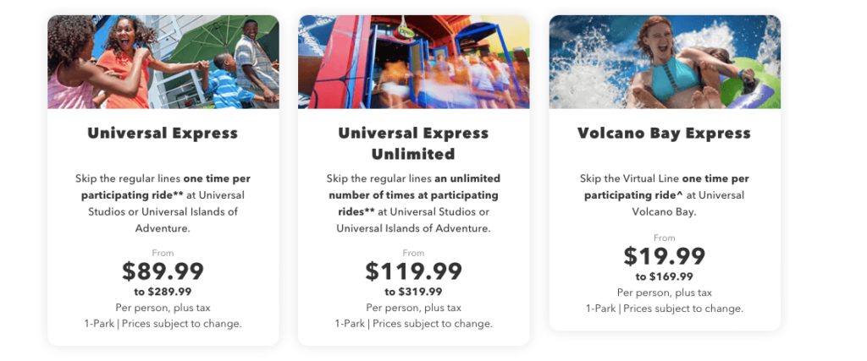Screen dimensions: 867x361
Task: Select the Volcano Bay Express water slide photo
Action: pos(665,62)
